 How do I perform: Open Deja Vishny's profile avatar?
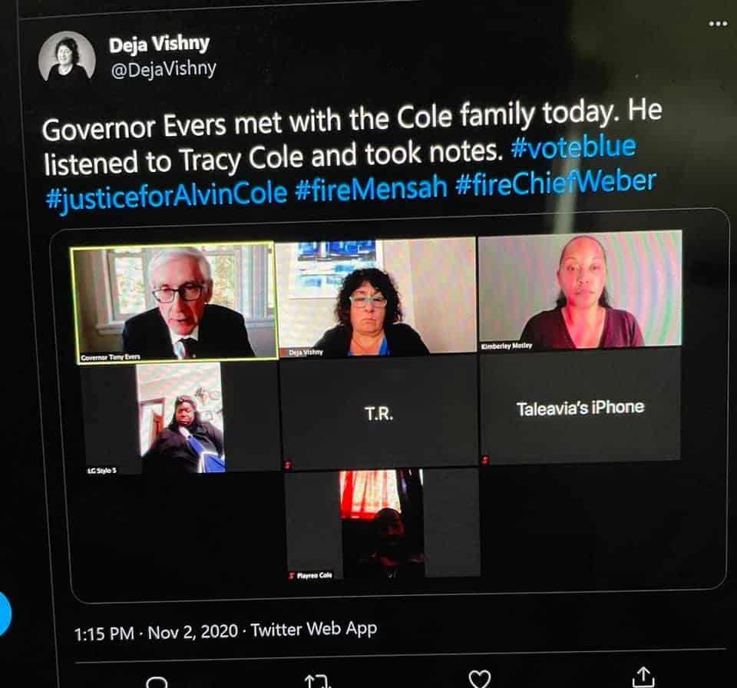point(67,57)
